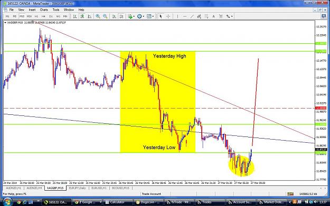Switch to AUDNZD,H4 chart tab
Image resolution: width=330 pixels, height=206 pixels.
pyautogui.click(x=34, y=188)
